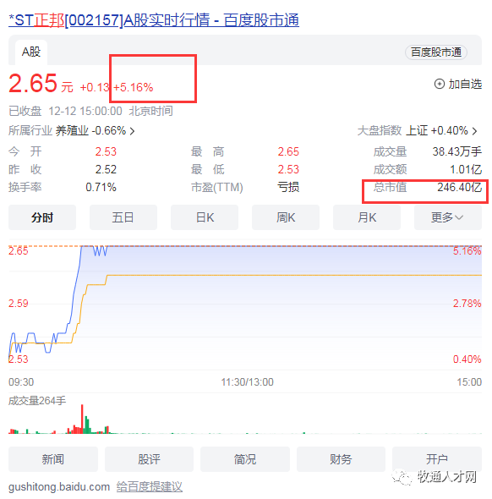Open the *ST正邦[002157] A股实时行情 title link

pos(154,20)
